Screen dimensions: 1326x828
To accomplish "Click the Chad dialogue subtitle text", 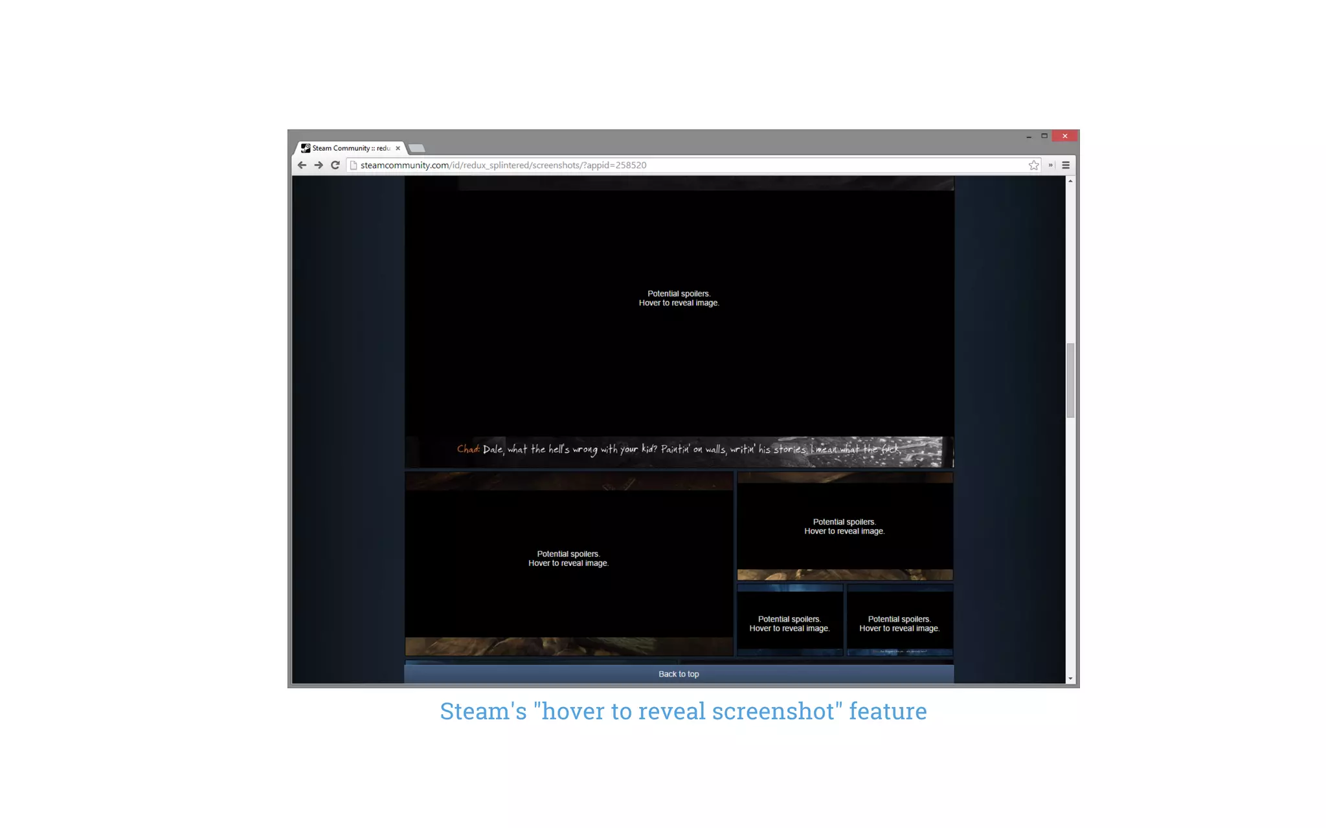I will (x=678, y=449).
